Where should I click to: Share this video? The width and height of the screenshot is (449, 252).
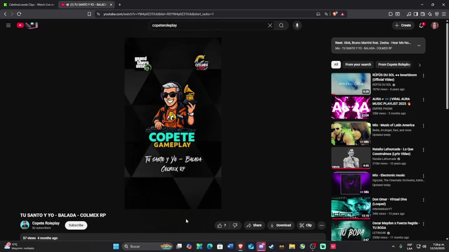pos(254,225)
